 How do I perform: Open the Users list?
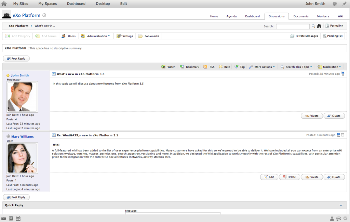coord(69,36)
